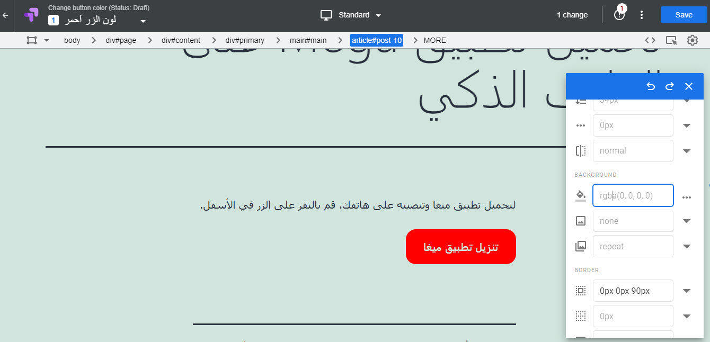
Task: Click the Save button
Action: click(684, 15)
